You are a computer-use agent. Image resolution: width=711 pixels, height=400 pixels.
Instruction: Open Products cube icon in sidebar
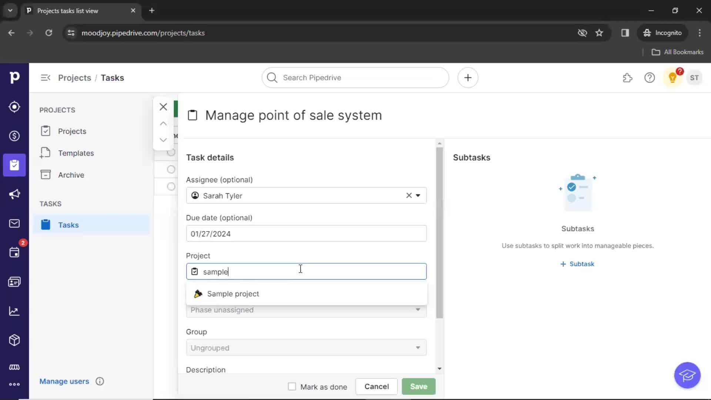(14, 340)
